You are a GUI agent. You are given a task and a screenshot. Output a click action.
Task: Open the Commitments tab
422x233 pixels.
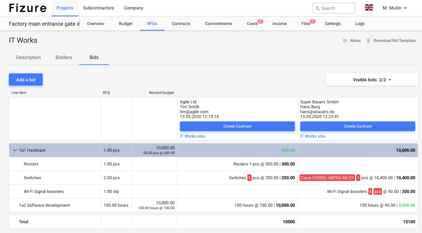pos(218,24)
